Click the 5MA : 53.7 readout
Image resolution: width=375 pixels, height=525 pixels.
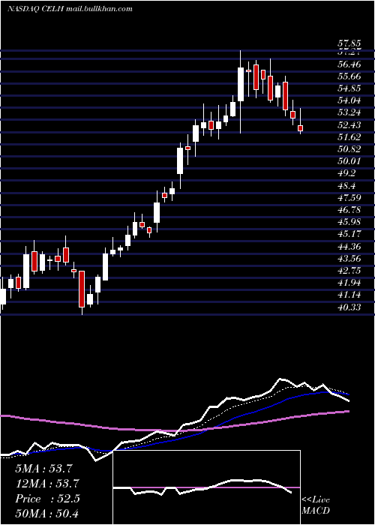43,469
